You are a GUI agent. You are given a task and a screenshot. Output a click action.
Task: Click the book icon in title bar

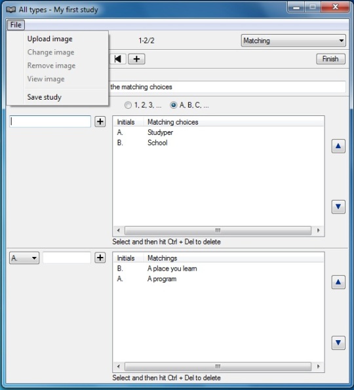[x=11, y=10]
